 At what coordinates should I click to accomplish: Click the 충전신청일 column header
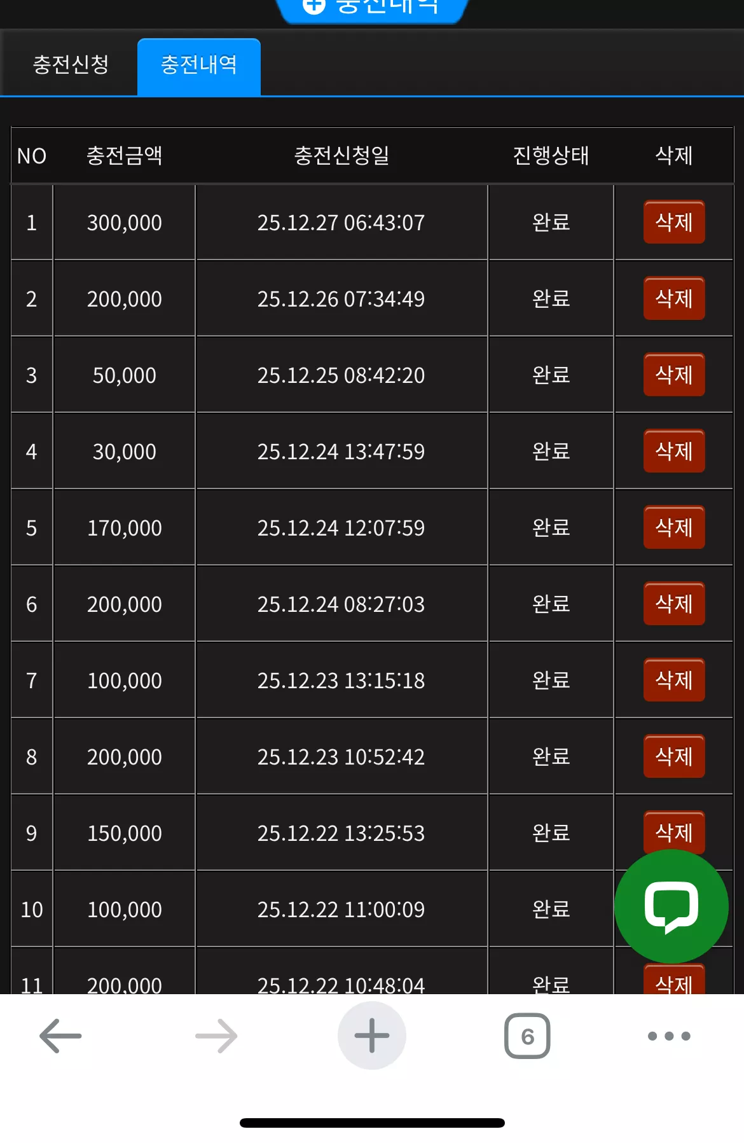pos(341,155)
